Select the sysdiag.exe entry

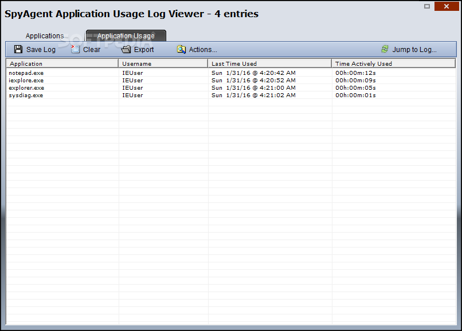pos(26,95)
